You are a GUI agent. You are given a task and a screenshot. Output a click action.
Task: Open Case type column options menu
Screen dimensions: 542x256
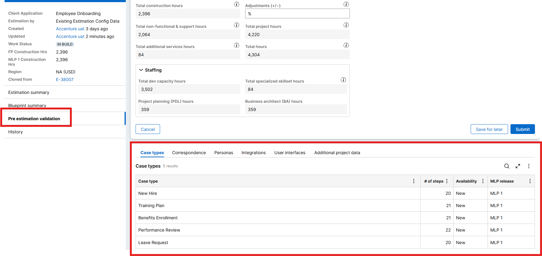click(x=414, y=181)
